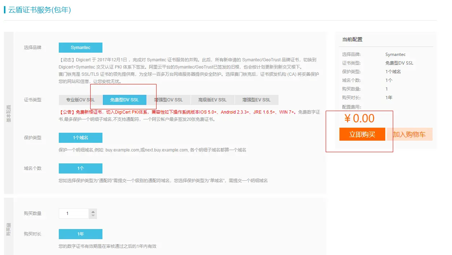Click 加入购物车 add to cart button
The image size is (452, 255).
(x=409, y=135)
